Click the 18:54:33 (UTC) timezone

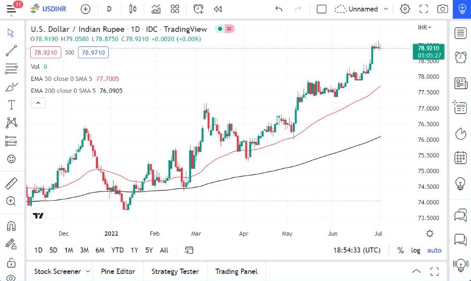pos(356,250)
